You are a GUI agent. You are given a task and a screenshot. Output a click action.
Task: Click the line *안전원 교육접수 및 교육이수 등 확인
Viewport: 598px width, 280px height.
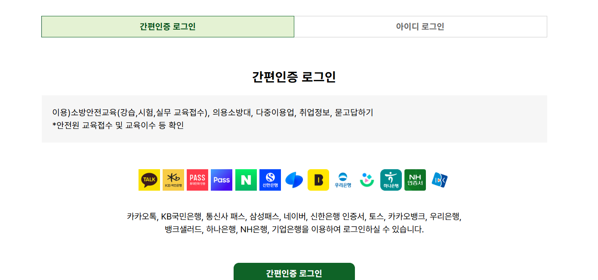click(118, 125)
